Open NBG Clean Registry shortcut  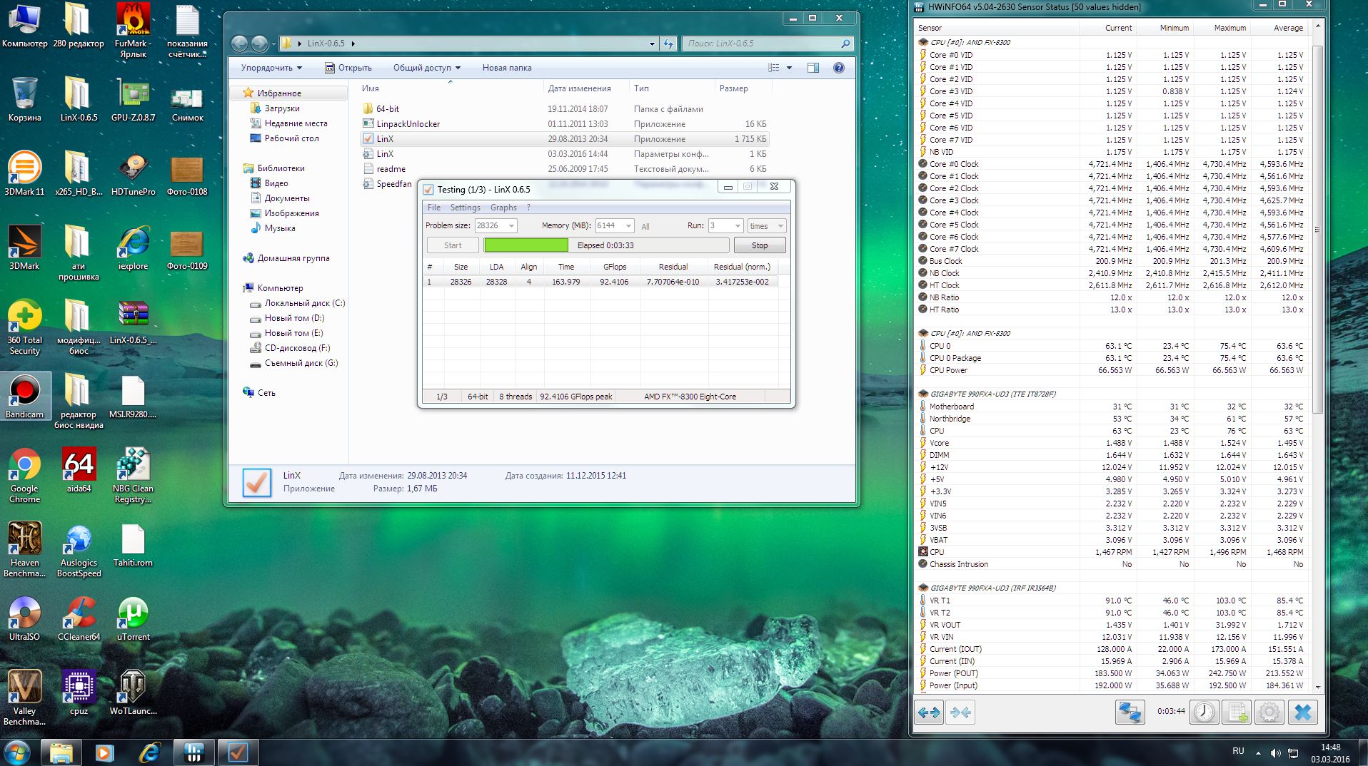(x=133, y=475)
